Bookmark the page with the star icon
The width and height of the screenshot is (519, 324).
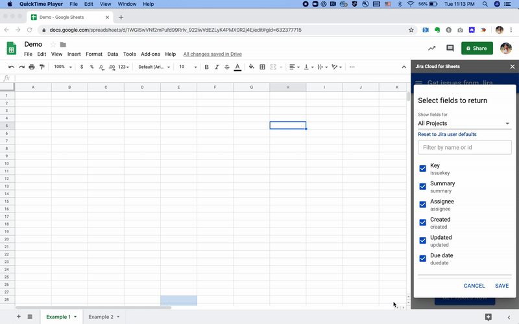click(411, 30)
